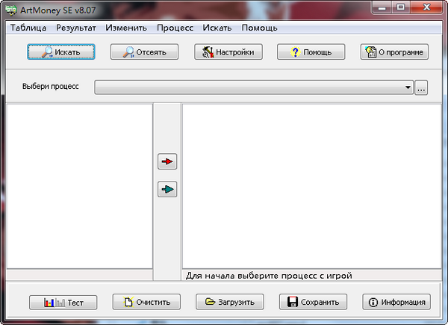Open the Помощь menu in menu bar

[x=259, y=28]
